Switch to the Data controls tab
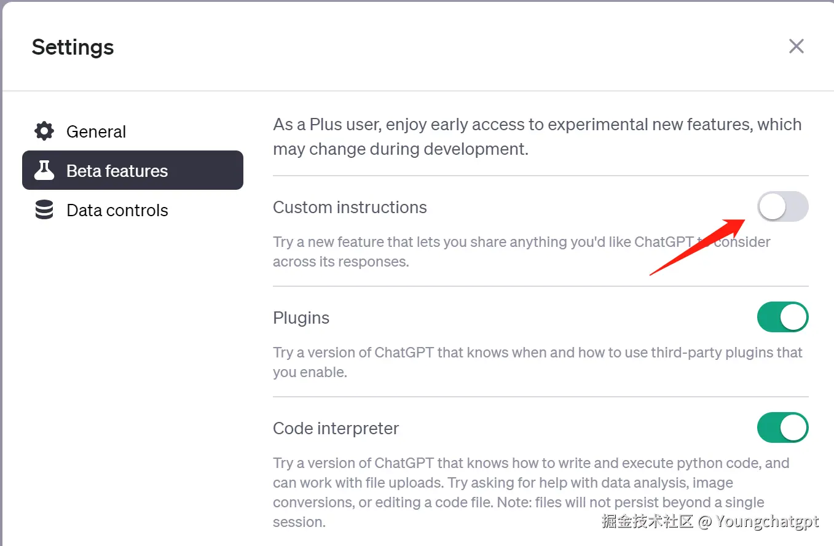The width and height of the screenshot is (834, 546). pyautogui.click(x=117, y=210)
